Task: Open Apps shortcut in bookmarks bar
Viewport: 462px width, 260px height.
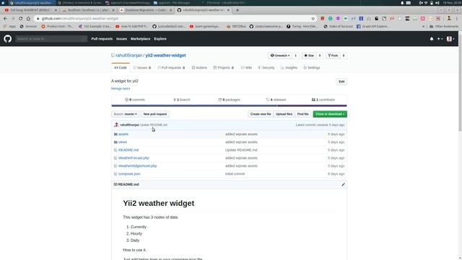Action: point(10,26)
